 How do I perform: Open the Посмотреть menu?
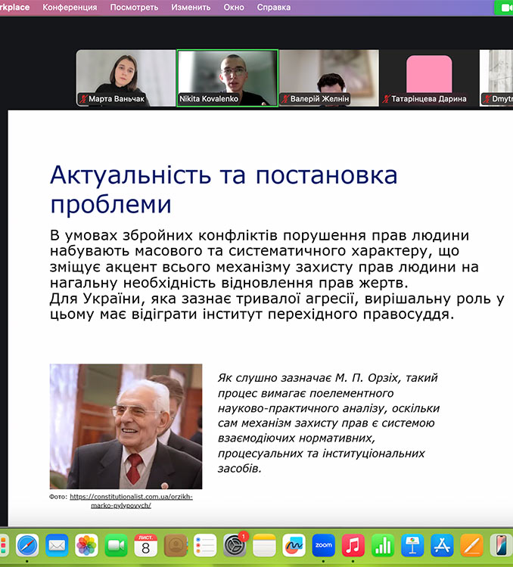(x=134, y=8)
